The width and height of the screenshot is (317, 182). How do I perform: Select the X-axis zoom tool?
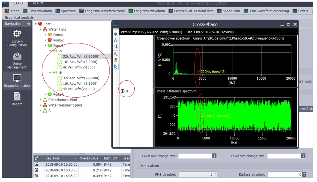(116, 40)
